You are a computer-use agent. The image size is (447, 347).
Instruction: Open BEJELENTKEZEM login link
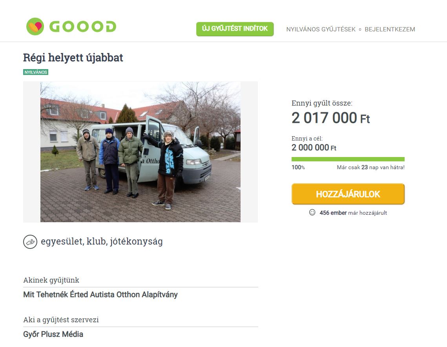(390, 29)
